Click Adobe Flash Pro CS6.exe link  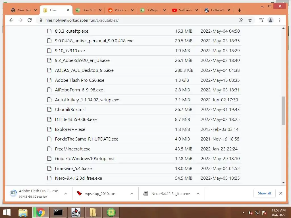(x=80, y=80)
